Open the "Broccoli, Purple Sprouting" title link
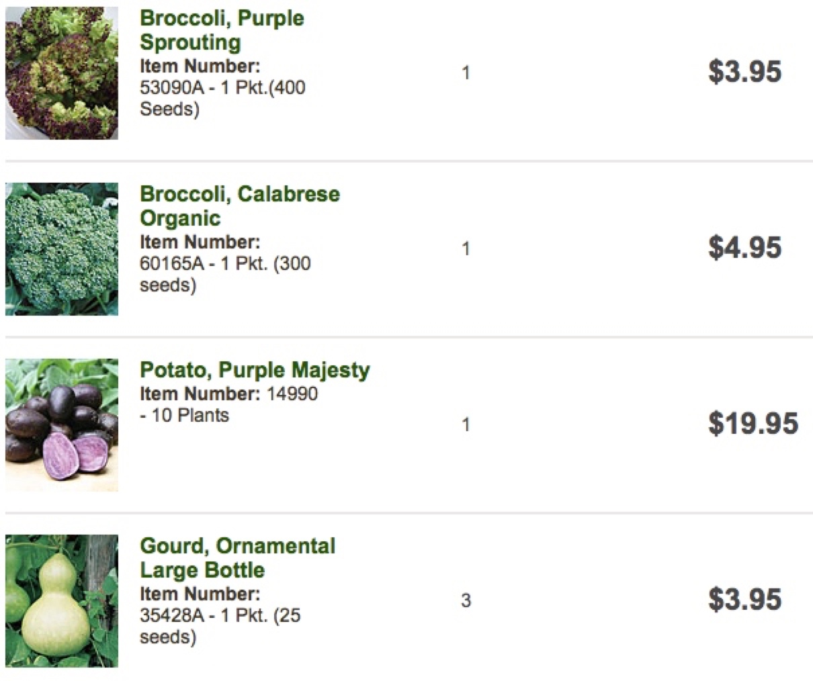Screen dimensions: 813x681 click(x=222, y=30)
